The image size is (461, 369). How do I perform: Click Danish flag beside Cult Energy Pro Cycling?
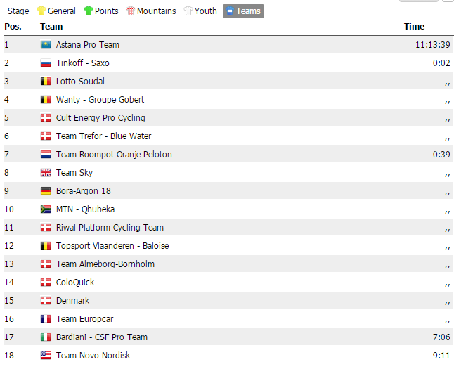pos(46,118)
